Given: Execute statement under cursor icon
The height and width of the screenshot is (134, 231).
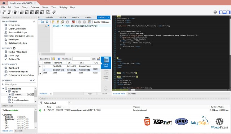Looking at the screenshot, I should tap(58, 22).
